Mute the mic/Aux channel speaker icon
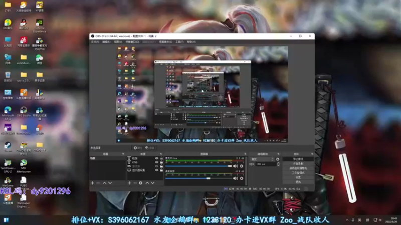The image size is (401, 225). [x=235, y=166]
